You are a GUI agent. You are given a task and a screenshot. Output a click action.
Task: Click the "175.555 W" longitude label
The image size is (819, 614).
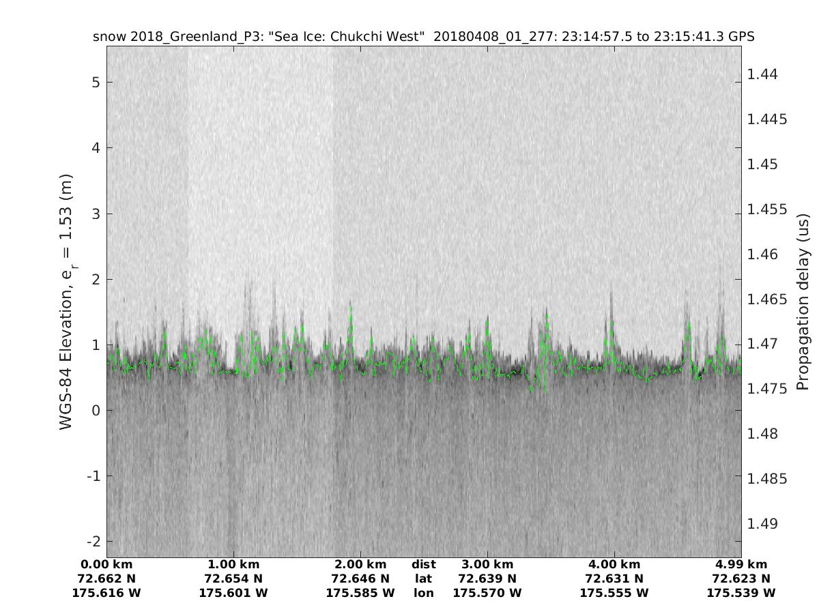pyautogui.click(x=614, y=593)
